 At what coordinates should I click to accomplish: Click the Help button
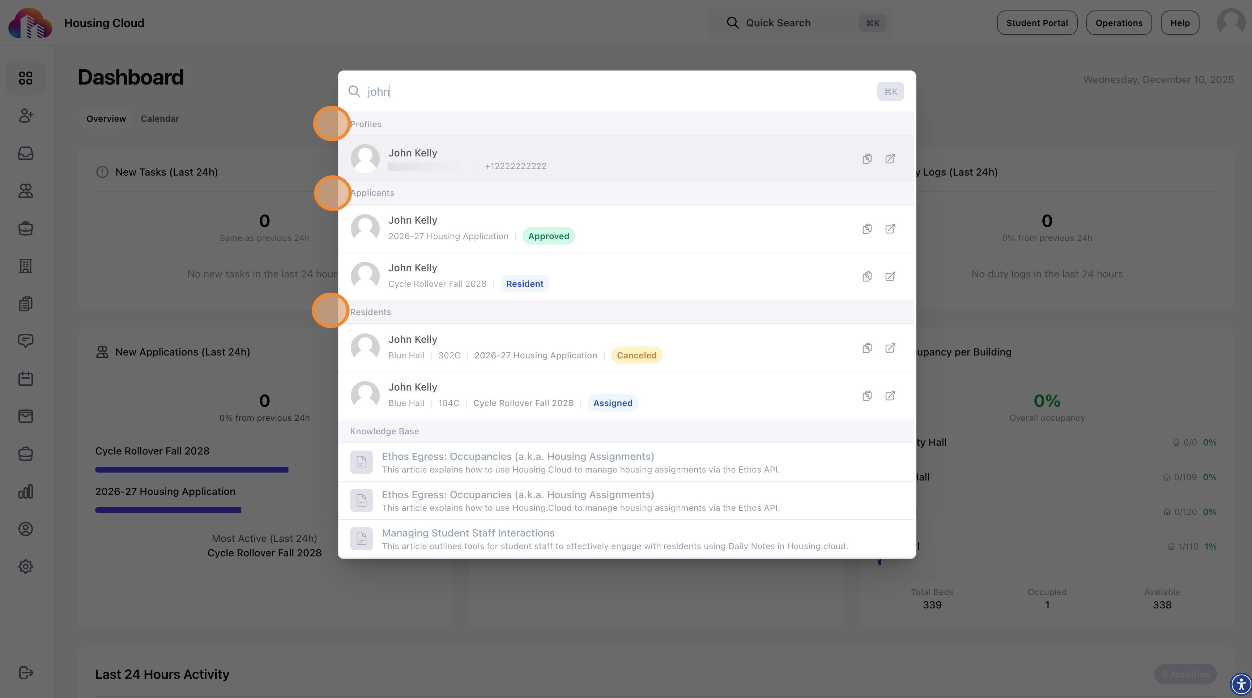tap(1180, 23)
